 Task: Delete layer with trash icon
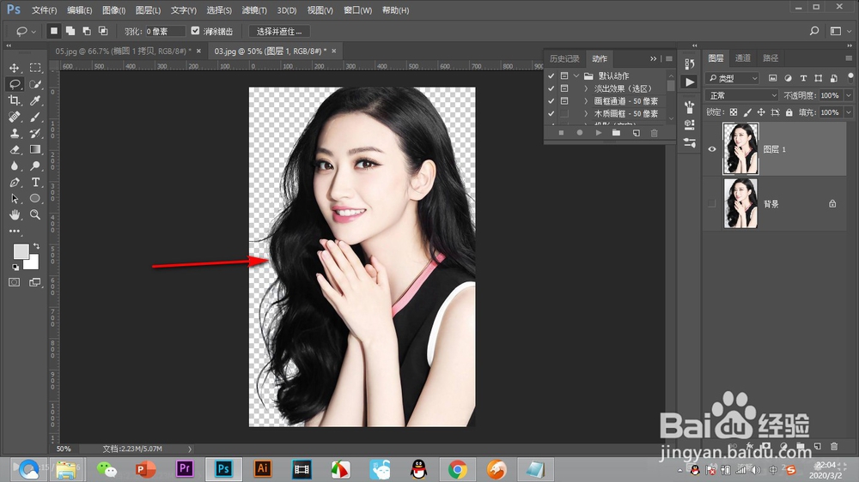coord(834,447)
